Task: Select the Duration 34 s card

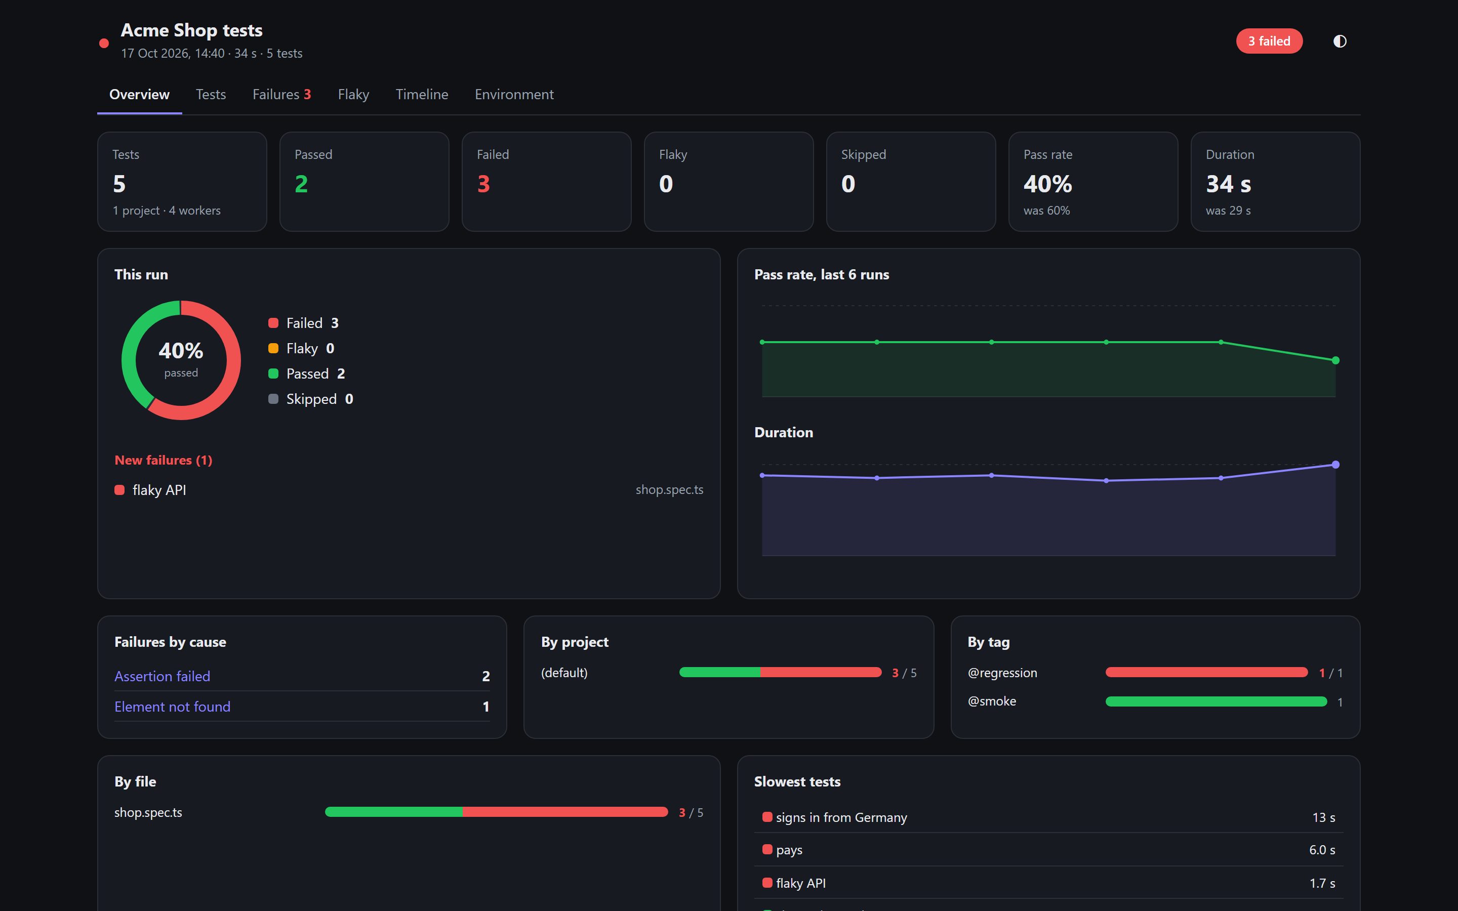Action: pos(1275,181)
